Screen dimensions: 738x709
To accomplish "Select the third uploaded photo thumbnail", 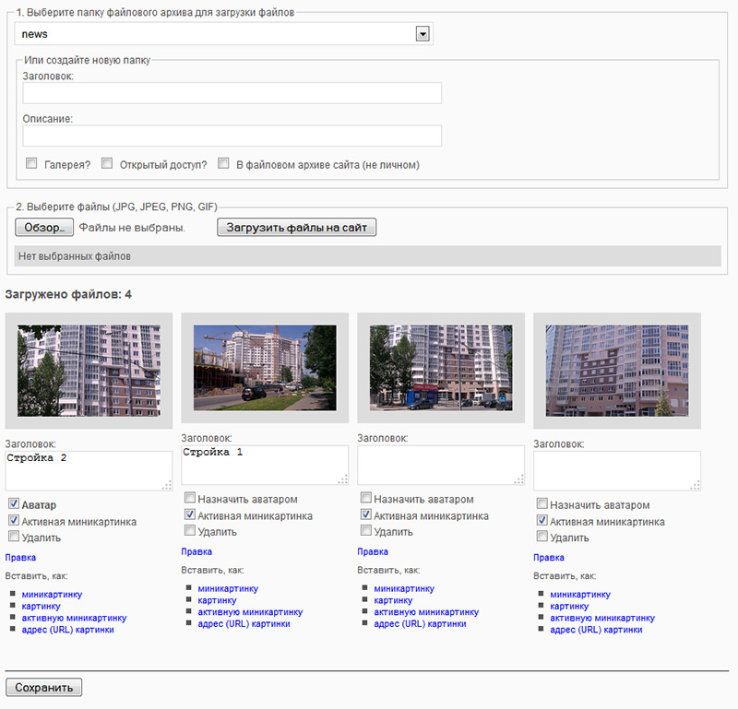I will pos(441,367).
